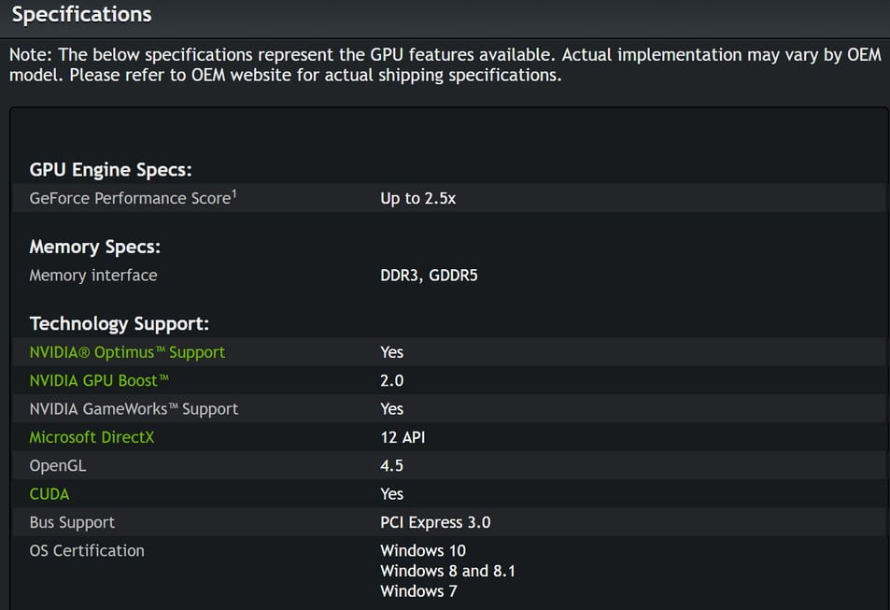Click the Technology Support heading
Image resolution: width=890 pixels, height=610 pixels.
tap(120, 323)
